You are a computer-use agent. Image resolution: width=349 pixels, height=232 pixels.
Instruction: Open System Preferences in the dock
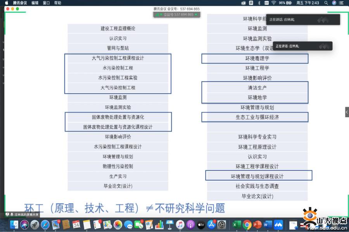click(222, 224)
